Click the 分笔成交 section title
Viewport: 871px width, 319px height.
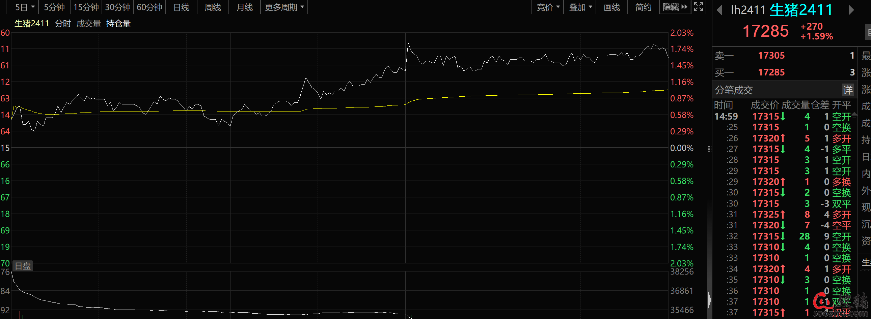[x=734, y=90]
